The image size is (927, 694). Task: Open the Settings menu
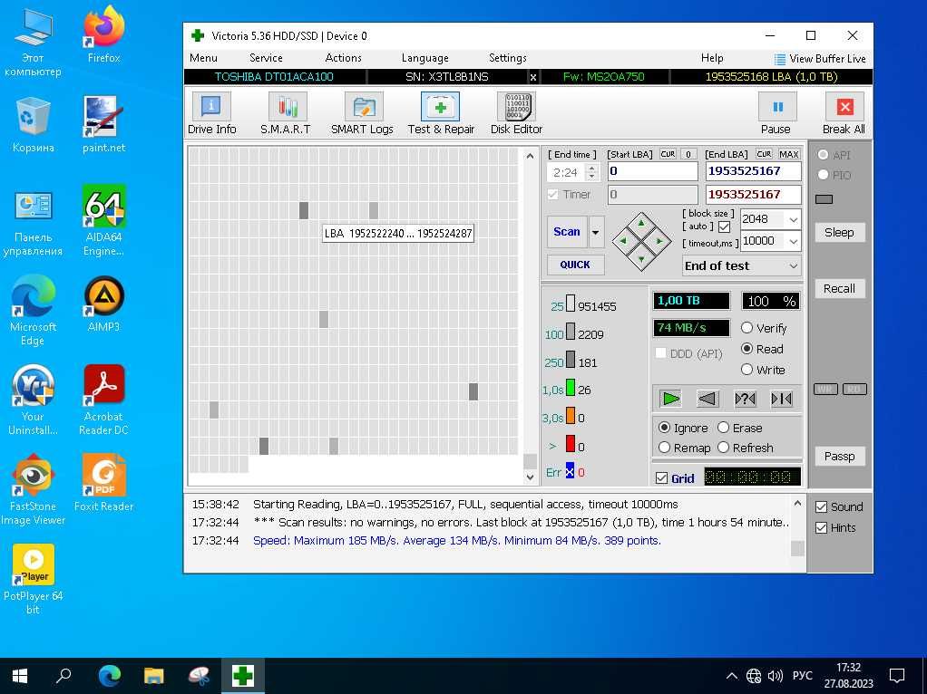tap(507, 58)
